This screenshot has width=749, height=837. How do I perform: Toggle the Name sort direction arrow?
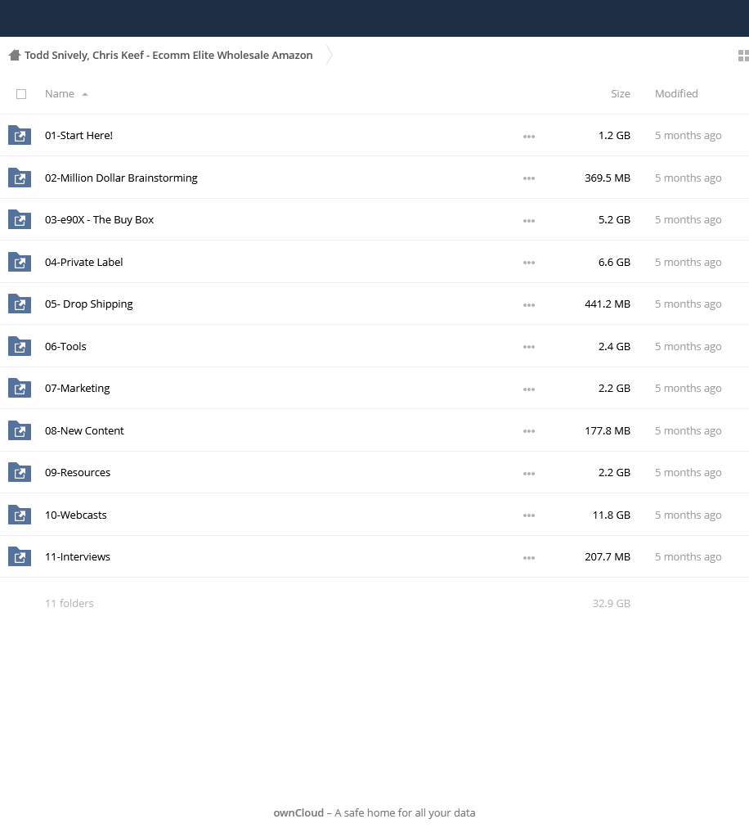coord(85,94)
